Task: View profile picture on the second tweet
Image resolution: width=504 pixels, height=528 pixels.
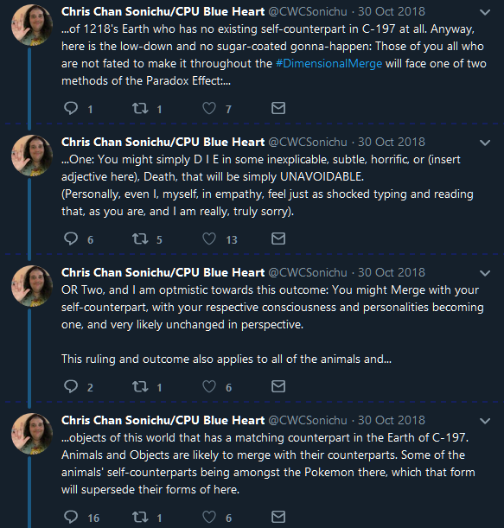Action: tap(32, 156)
